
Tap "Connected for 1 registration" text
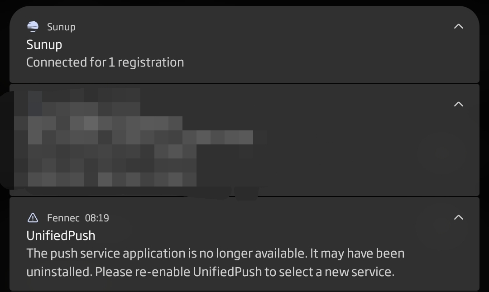tap(105, 62)
